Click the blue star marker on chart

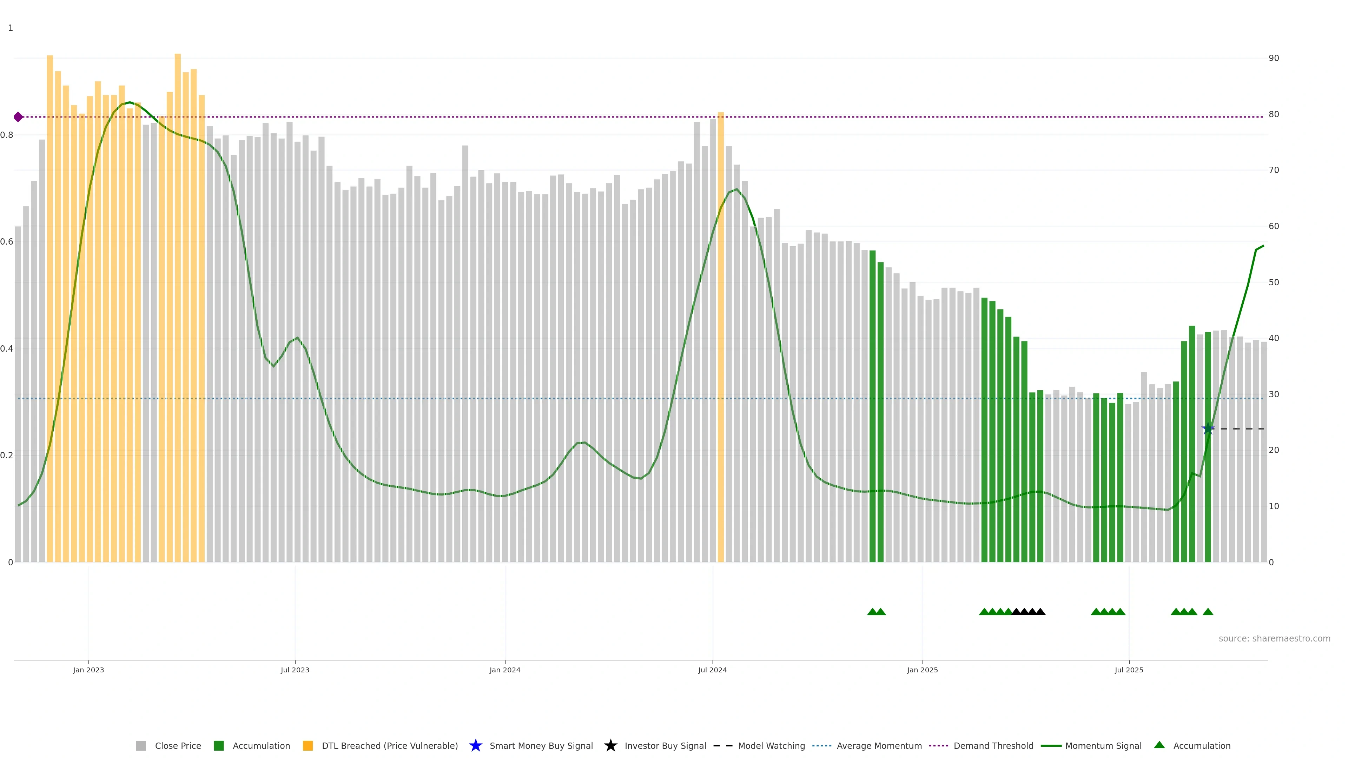pos(1208,429)
